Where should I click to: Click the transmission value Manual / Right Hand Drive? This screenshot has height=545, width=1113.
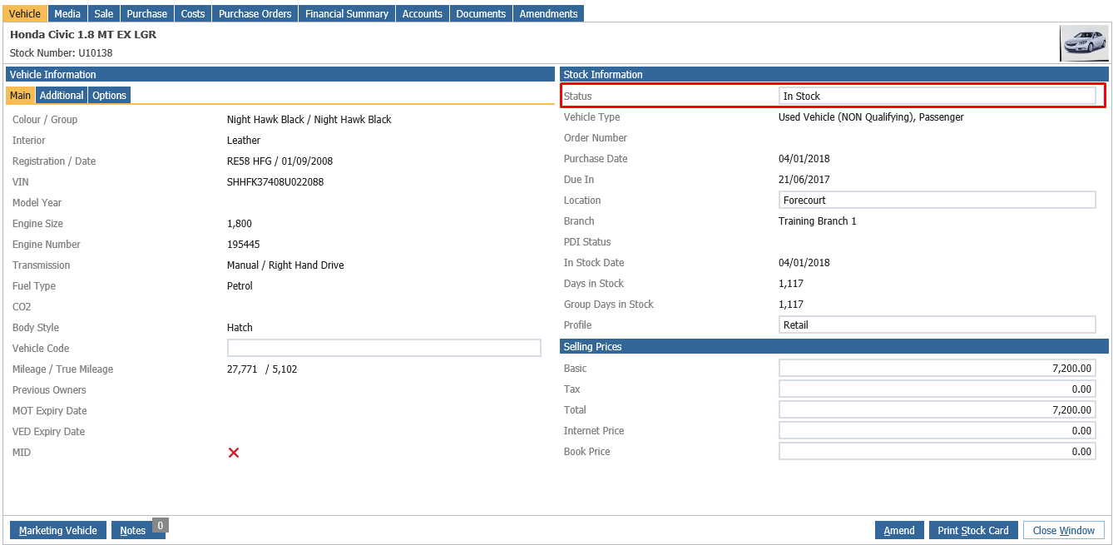click(285, 265)
